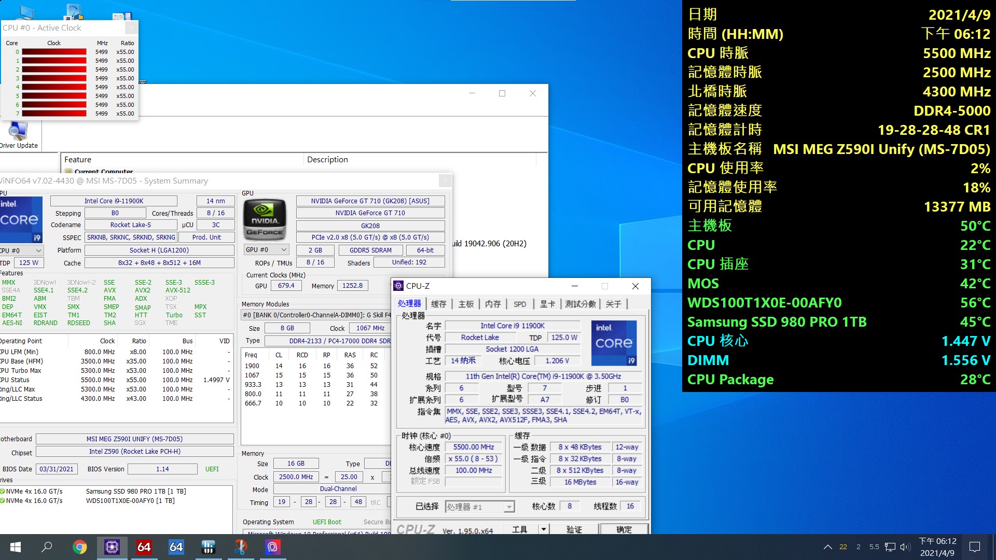Click the BIOS Date 03/31/2021 field

click(x=57, y=469)
